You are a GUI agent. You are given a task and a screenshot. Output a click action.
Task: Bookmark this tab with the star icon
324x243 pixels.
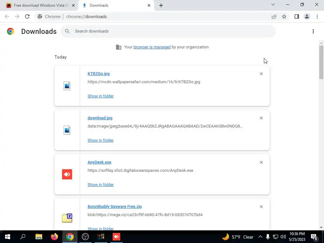pos(284,16)
